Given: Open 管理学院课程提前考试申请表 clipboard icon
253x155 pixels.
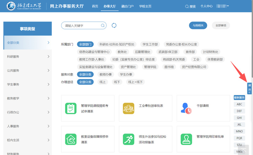Looking at the screenshot, I should 71,108.
